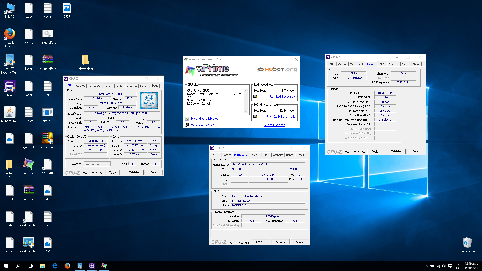Viewport: 482px width, 271px height.
Task: Click Run 1024M Benchmark link
Action: (280, 117)
